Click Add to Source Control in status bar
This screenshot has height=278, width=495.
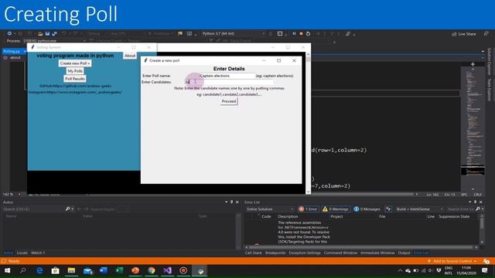(452, 261)
